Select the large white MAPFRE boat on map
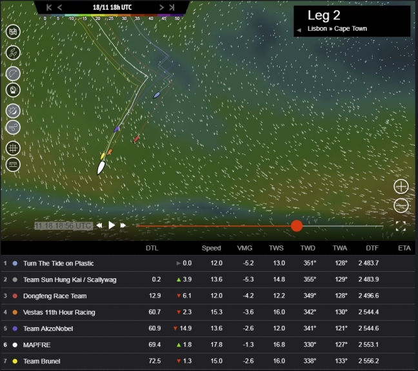Image resolution: width=418 pixels, height=371 pixels. (101, 168)
